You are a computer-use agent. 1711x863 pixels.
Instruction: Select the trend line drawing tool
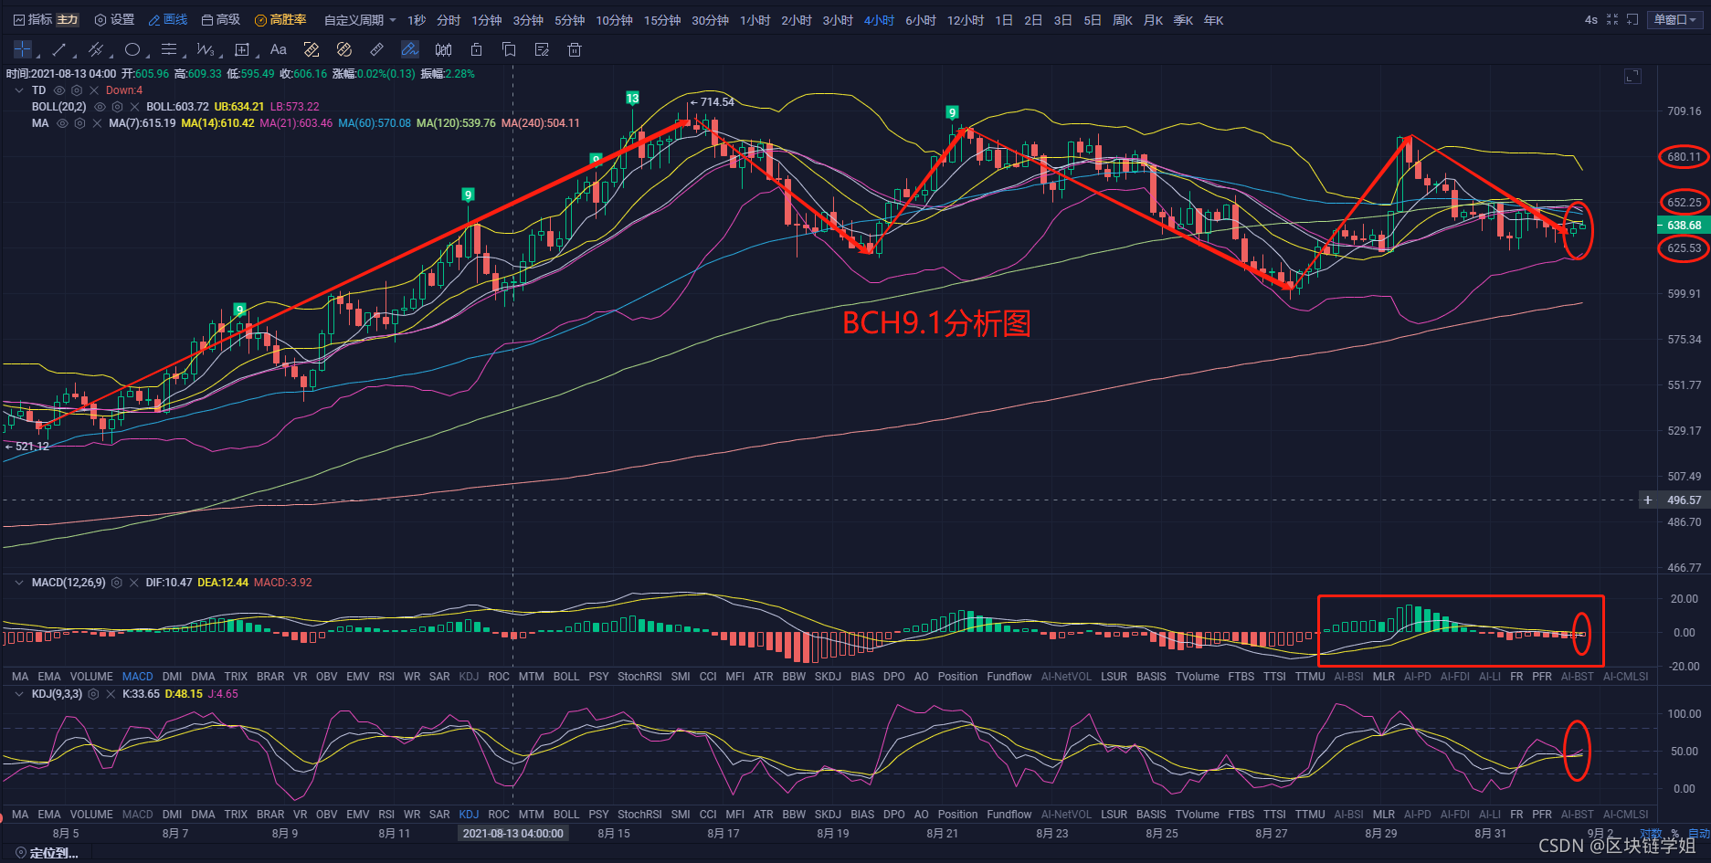59,49
